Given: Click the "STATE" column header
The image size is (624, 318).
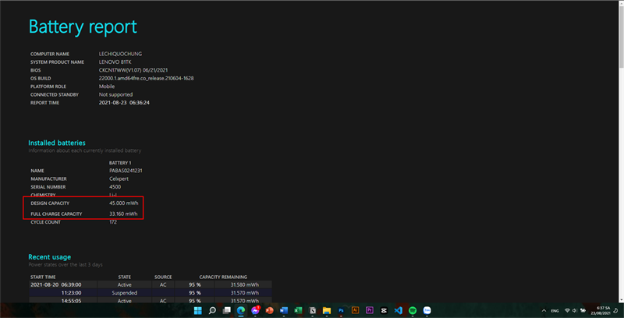Looking at the screenshot, I should 125,277.
